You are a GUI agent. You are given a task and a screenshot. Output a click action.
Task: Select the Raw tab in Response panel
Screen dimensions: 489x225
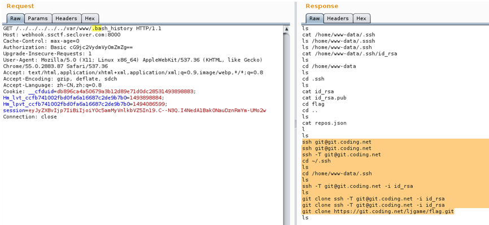tap(315, 19)
